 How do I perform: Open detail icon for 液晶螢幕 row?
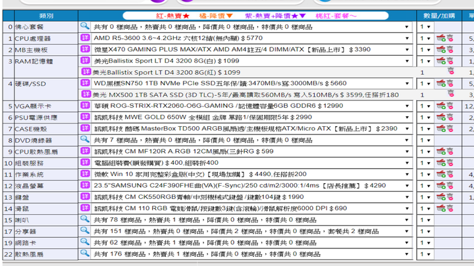tap(85, 185)
